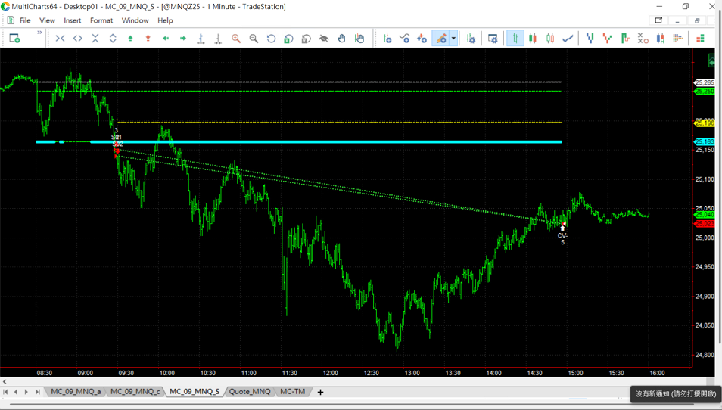The image size is (722, 410).
Task: Open Format Window gear icon
Action: (493, 39)
